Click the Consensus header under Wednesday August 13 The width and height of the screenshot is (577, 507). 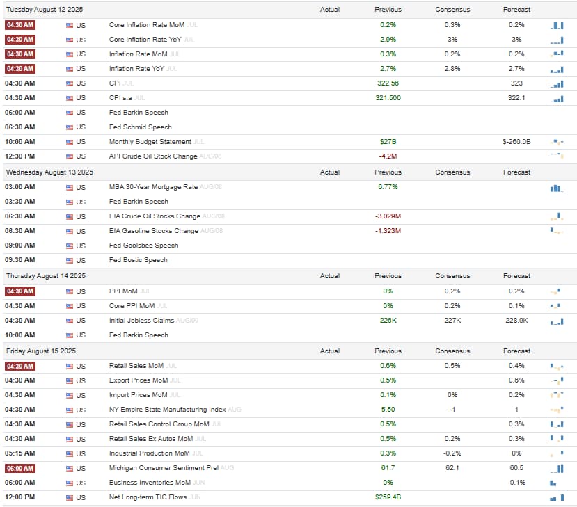point(452,172)
